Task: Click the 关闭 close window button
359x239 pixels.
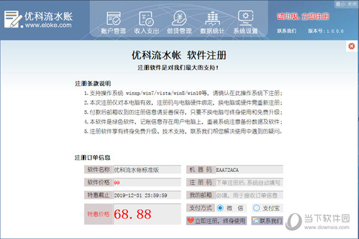Action: click(x=352, y=5)
